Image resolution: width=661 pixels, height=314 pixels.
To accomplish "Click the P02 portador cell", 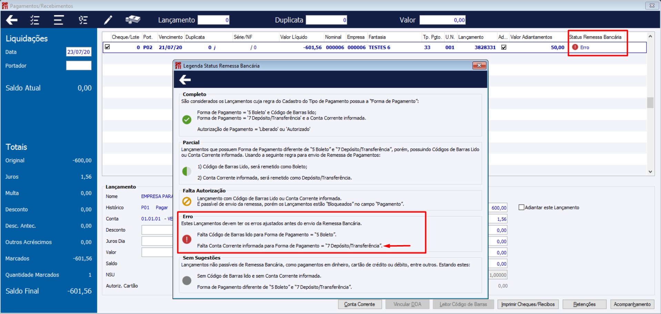I will [x=148, y=47].
